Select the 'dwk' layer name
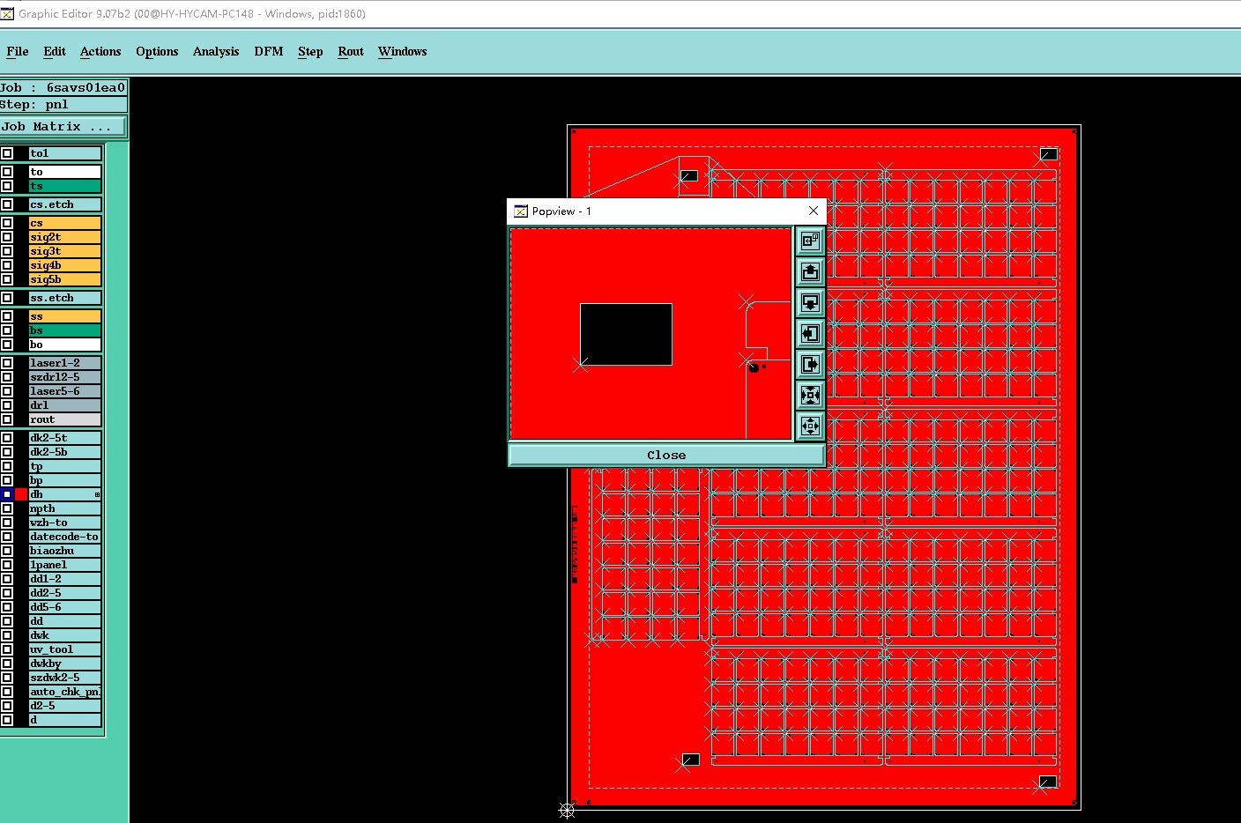 coord(65,635)
